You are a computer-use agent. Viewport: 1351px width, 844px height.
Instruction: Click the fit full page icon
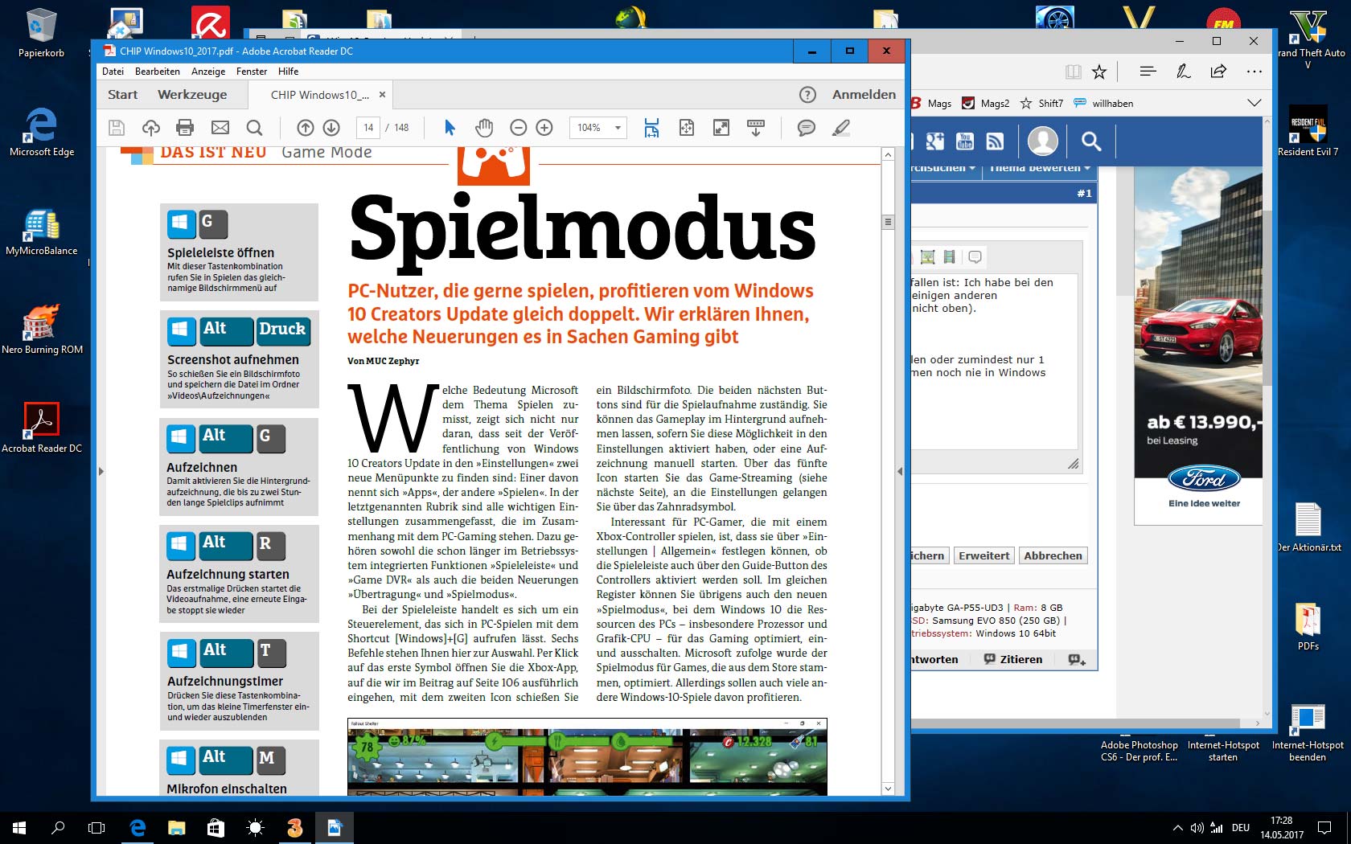(687, 128)
